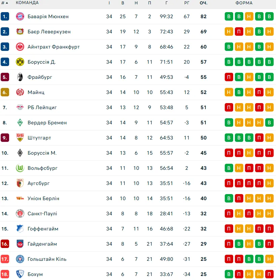Click Bochum's last red П form badge
The image size is (276, 280).
click(x=269, y=274)
